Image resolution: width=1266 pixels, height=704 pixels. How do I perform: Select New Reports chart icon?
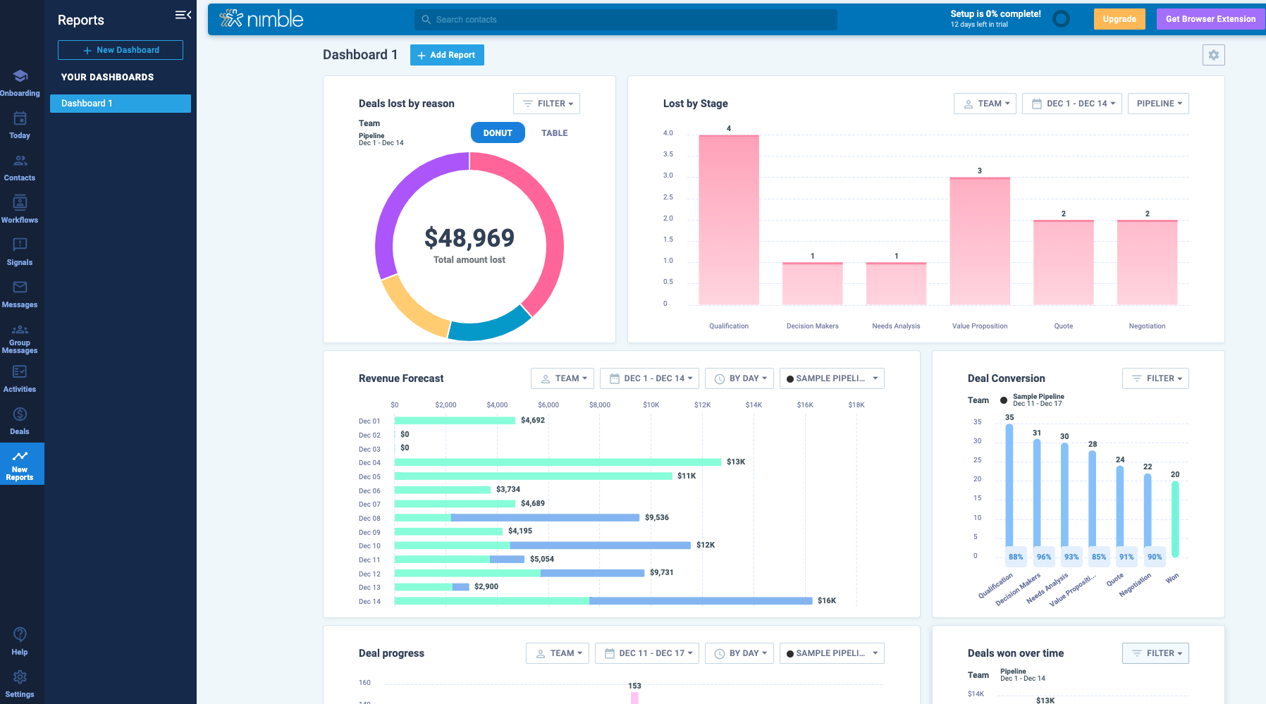point(20,456)
